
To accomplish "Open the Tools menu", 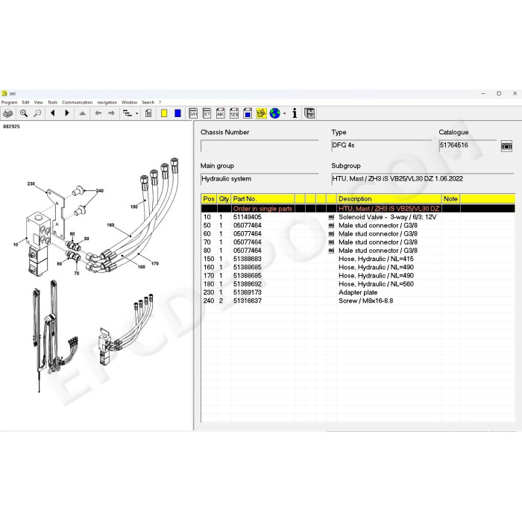I will [x=52, y=102].
